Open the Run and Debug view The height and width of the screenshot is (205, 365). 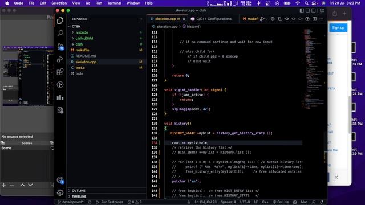pyautogui.click(x=60, y=59)
